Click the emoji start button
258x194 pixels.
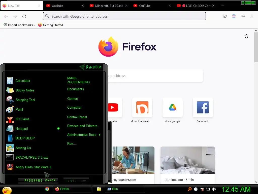pos(7,190)
